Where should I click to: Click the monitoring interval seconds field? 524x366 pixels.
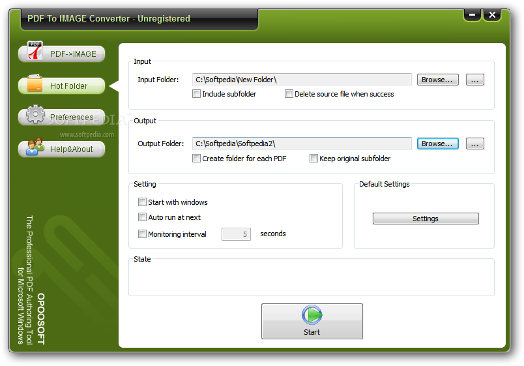(x=236, y=234)
